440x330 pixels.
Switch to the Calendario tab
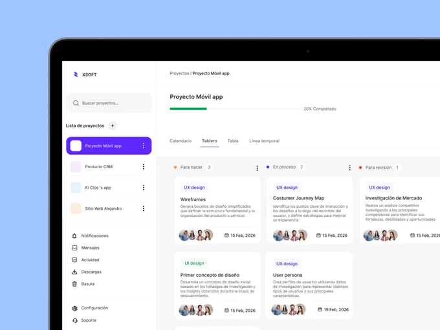click(x=181, y=141)
